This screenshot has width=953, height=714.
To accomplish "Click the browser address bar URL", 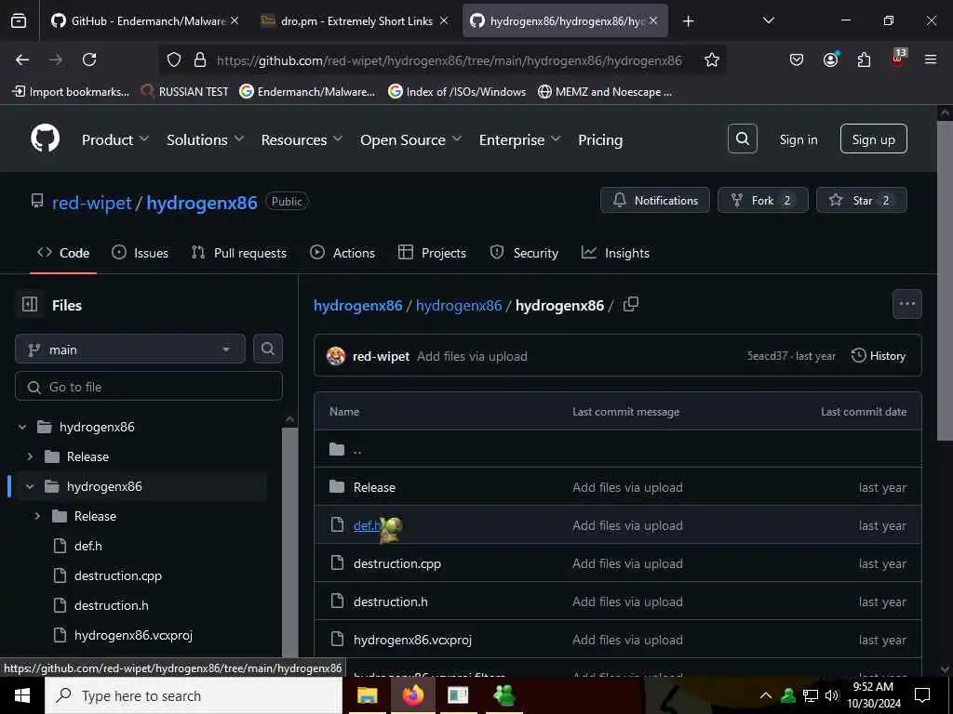I will pyautogui.click(x=450, y=60).
